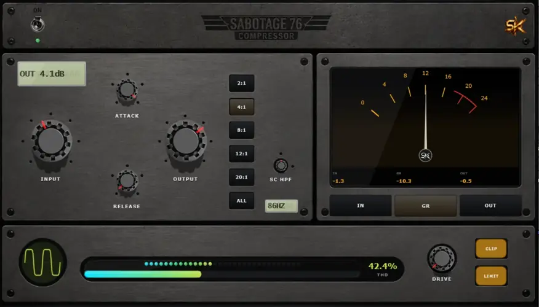
Task: Click the THD level bar
Action: [x=222, y=274]
